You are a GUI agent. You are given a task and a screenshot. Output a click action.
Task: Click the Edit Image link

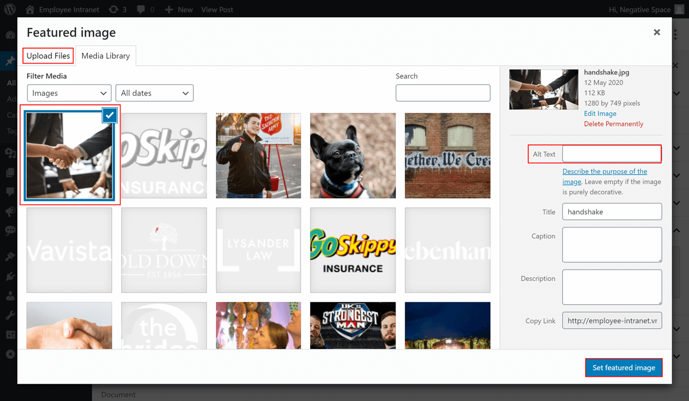(x=600, y=113)
